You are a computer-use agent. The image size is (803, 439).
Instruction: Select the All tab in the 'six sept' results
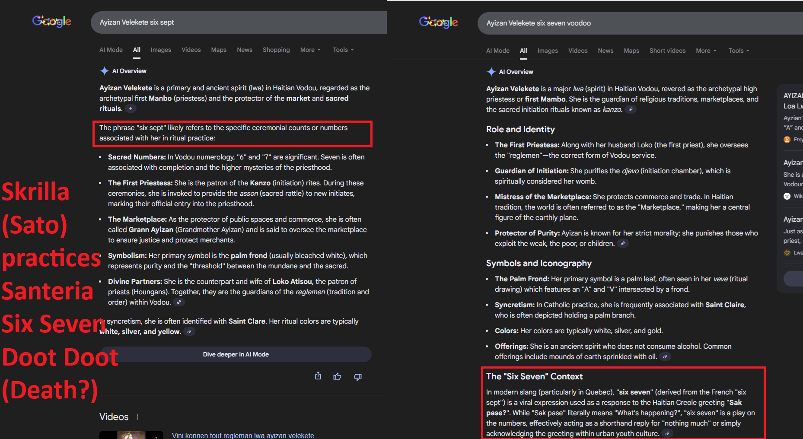pyautogui.click(x=137, y=50)
